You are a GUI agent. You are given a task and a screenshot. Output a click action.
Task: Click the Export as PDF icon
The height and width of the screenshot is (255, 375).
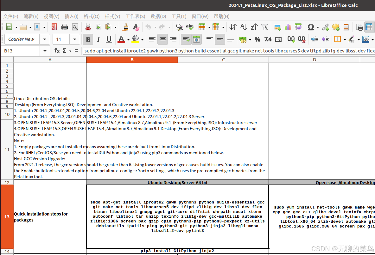click(54, 27)
